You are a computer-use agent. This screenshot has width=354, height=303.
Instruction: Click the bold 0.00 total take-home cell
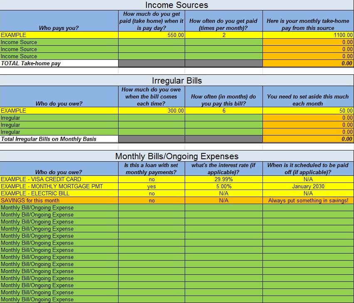308,64
